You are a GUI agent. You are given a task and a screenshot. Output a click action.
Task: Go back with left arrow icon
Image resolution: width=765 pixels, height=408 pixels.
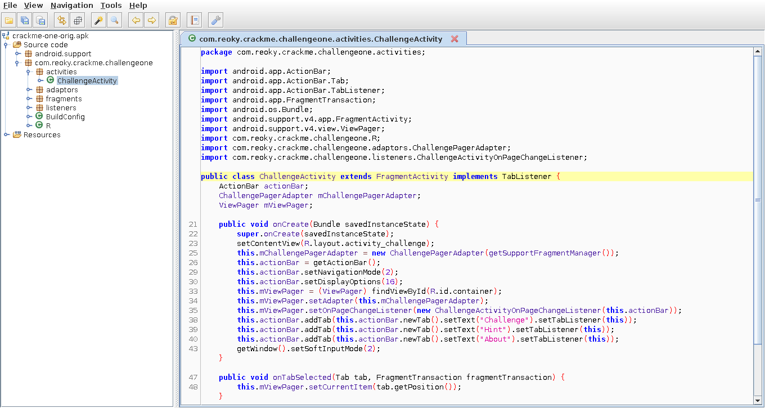136,21
